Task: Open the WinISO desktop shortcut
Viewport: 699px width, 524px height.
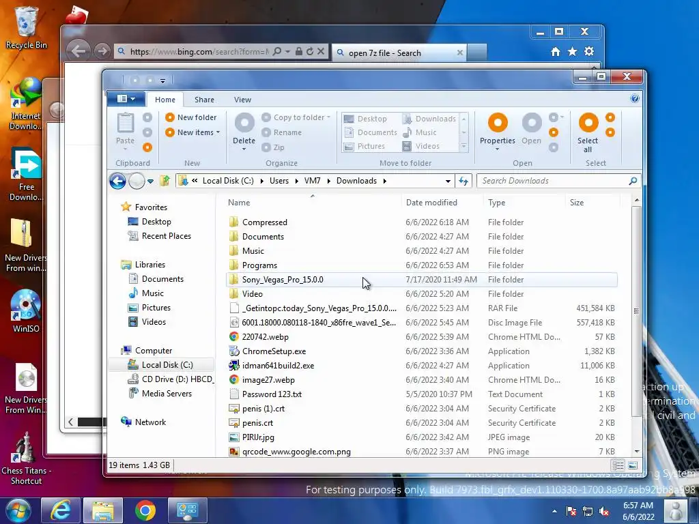Action: click(x=26, y=311)
